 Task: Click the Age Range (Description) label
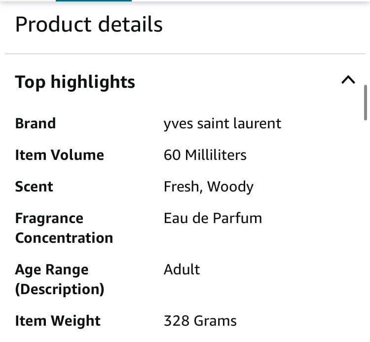(60, 279)
